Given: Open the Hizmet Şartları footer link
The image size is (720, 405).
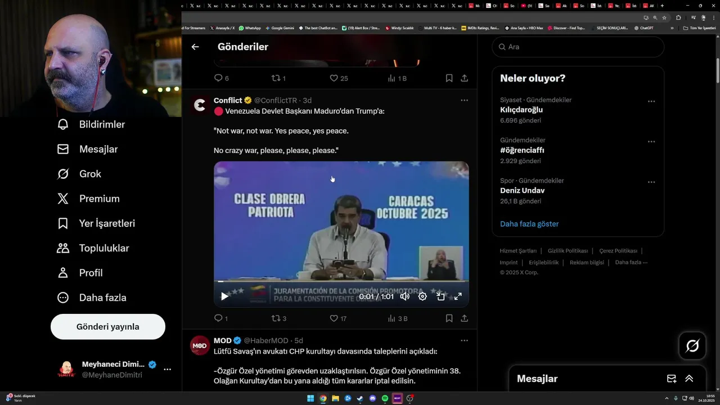Looking at the screenshot, I should tap(518, 251).
